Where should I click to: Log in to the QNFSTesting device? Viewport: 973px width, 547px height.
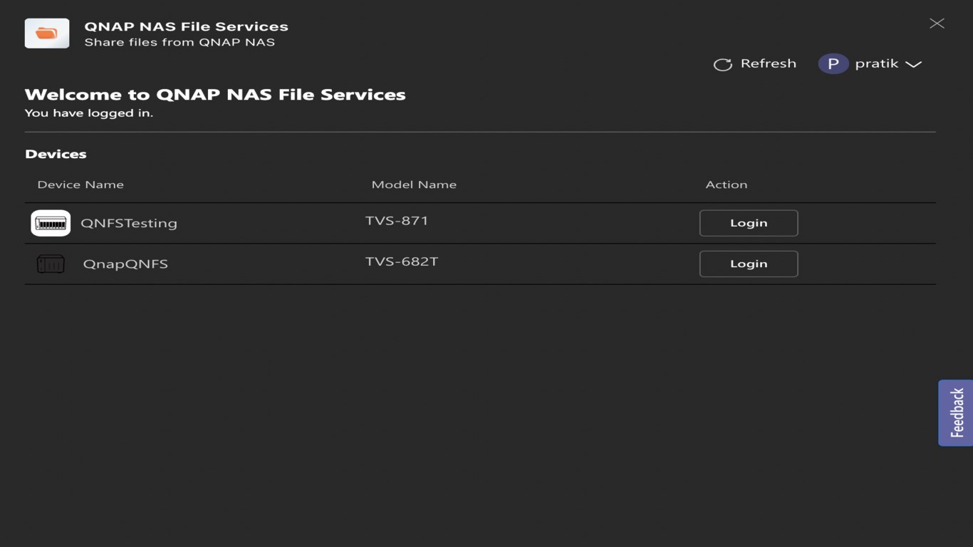click(748, 223)
